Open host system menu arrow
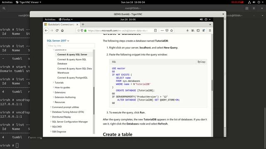 tap(263, 2)
